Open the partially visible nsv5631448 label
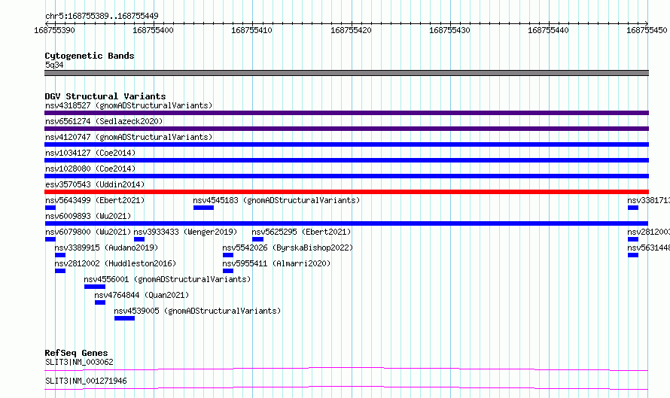The image size is (670, 398). (x=648, y=248)
